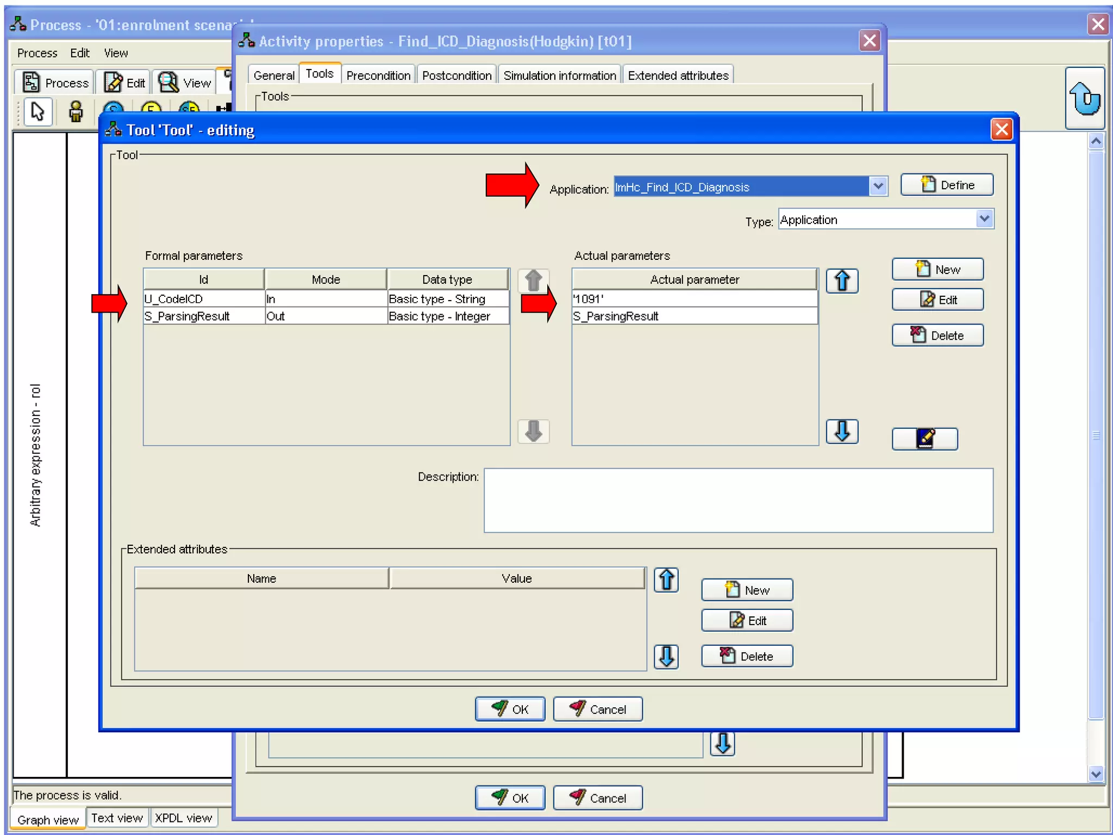
Task: Click Define application button
Action: (947, 185)
